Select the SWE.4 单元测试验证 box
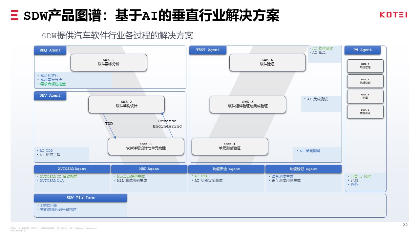This screenshot has height=236, width=420. point(230,146)
